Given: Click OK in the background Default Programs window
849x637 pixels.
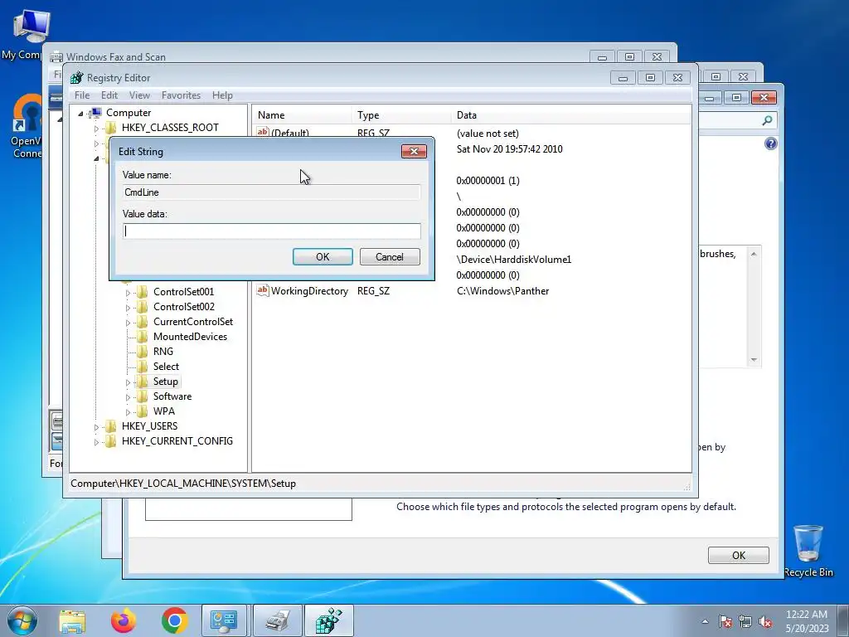Looking at the screenshot, I should pos(739,555).
